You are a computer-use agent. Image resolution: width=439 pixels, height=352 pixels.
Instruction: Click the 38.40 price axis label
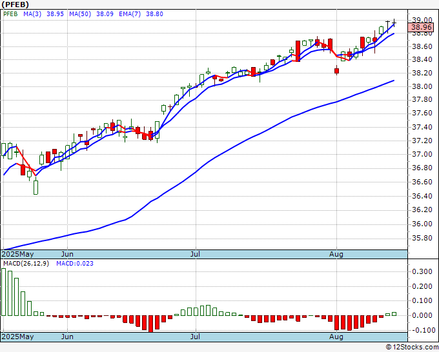pyautogui.click(x=422, y=59)
